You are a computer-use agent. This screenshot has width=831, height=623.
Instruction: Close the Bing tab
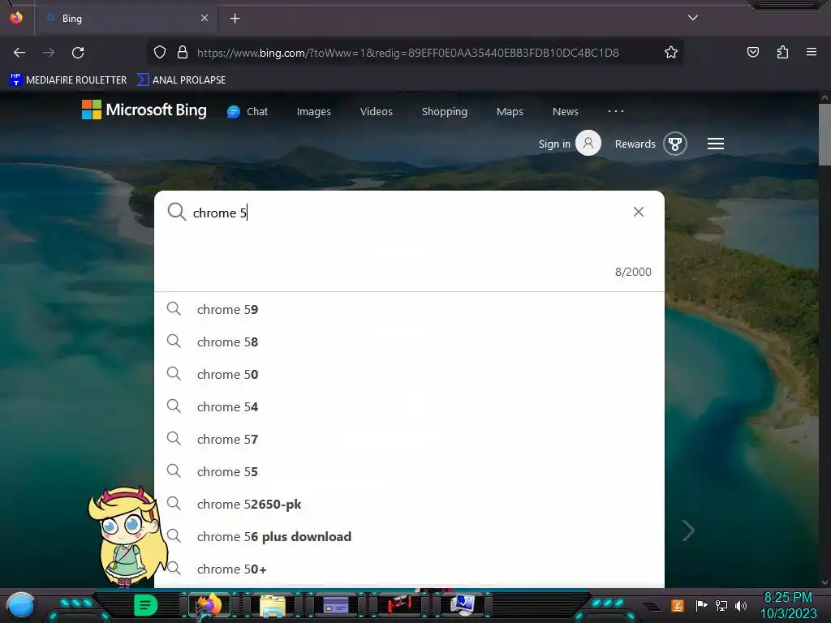point(205,18)
